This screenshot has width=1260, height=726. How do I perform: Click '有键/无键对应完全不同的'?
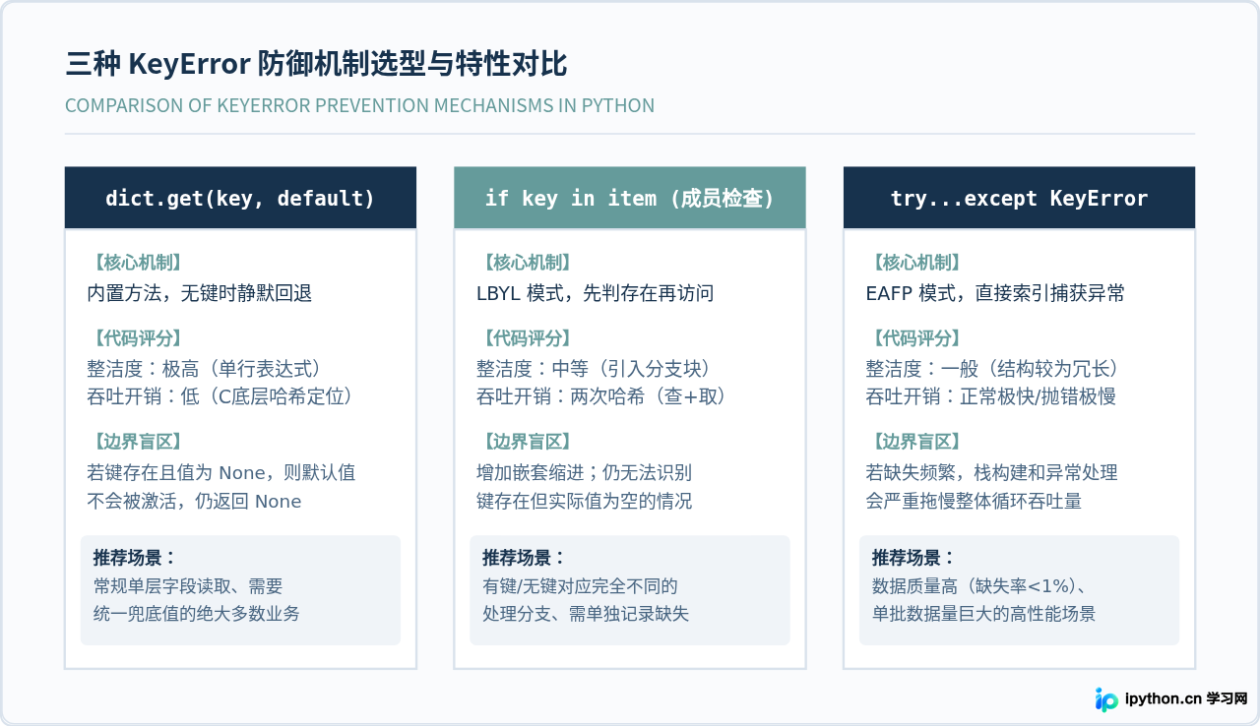[x=580, y=586]
